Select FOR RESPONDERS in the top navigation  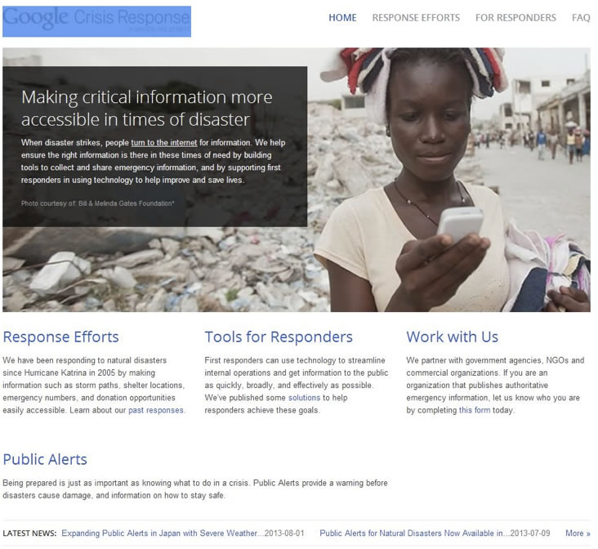click(x=515, y=17)
